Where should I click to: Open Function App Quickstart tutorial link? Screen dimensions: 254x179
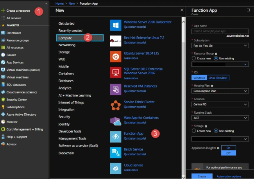tap(135, 138)
